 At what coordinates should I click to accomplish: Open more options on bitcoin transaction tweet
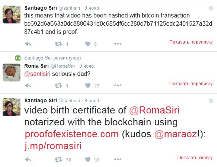(118, 44)
